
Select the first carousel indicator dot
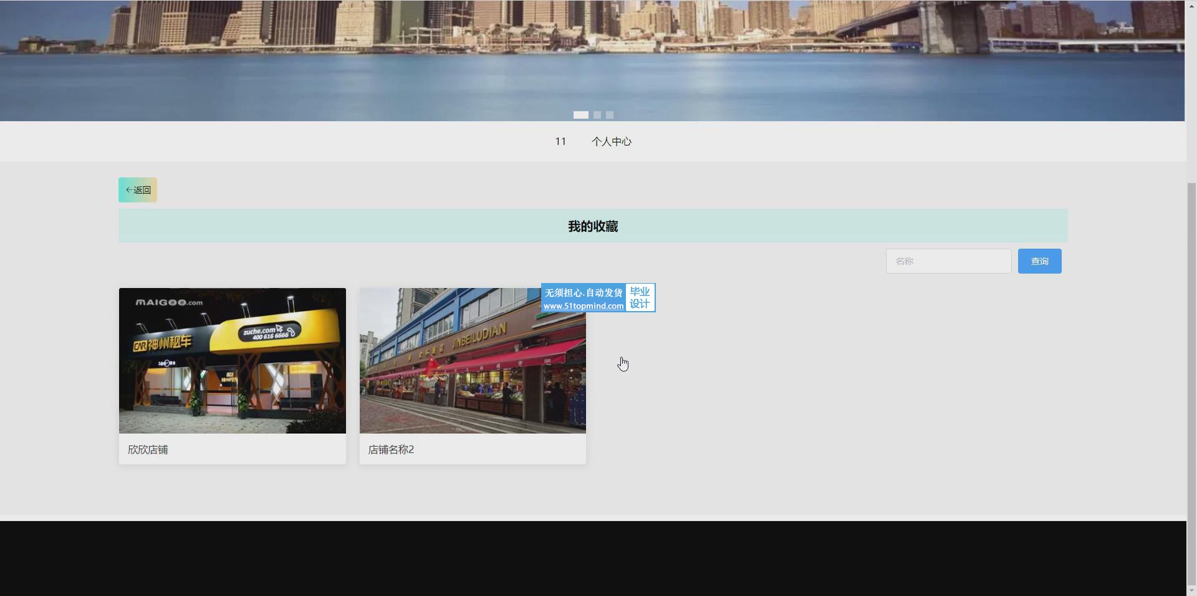pos(580,115)
